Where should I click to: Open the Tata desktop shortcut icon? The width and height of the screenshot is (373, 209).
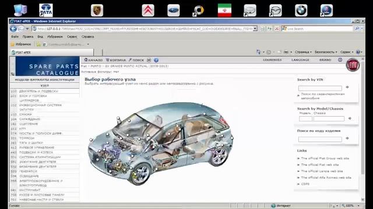46,10
